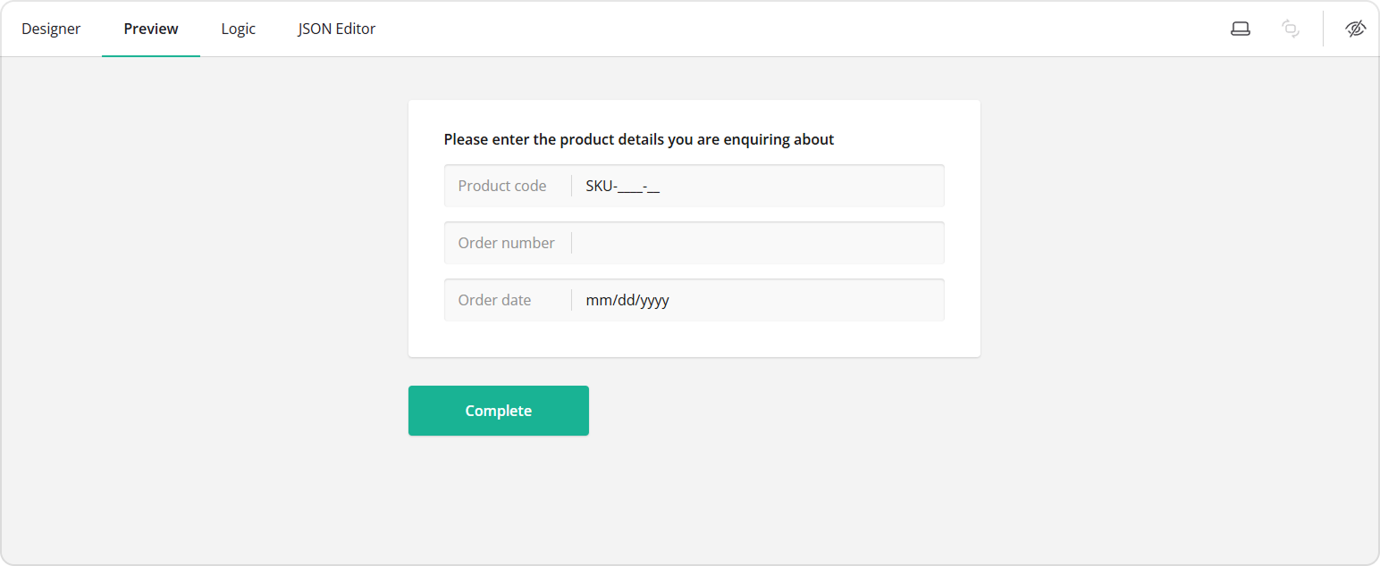
Task: Switch to the JSON Editor tab
Action: [x=336, y=28]
